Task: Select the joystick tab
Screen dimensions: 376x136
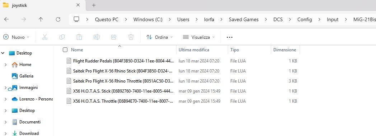Action: 43,5
